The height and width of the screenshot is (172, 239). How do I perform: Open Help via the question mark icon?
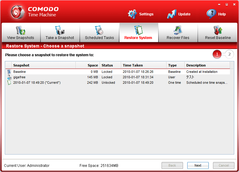[211, 14]
